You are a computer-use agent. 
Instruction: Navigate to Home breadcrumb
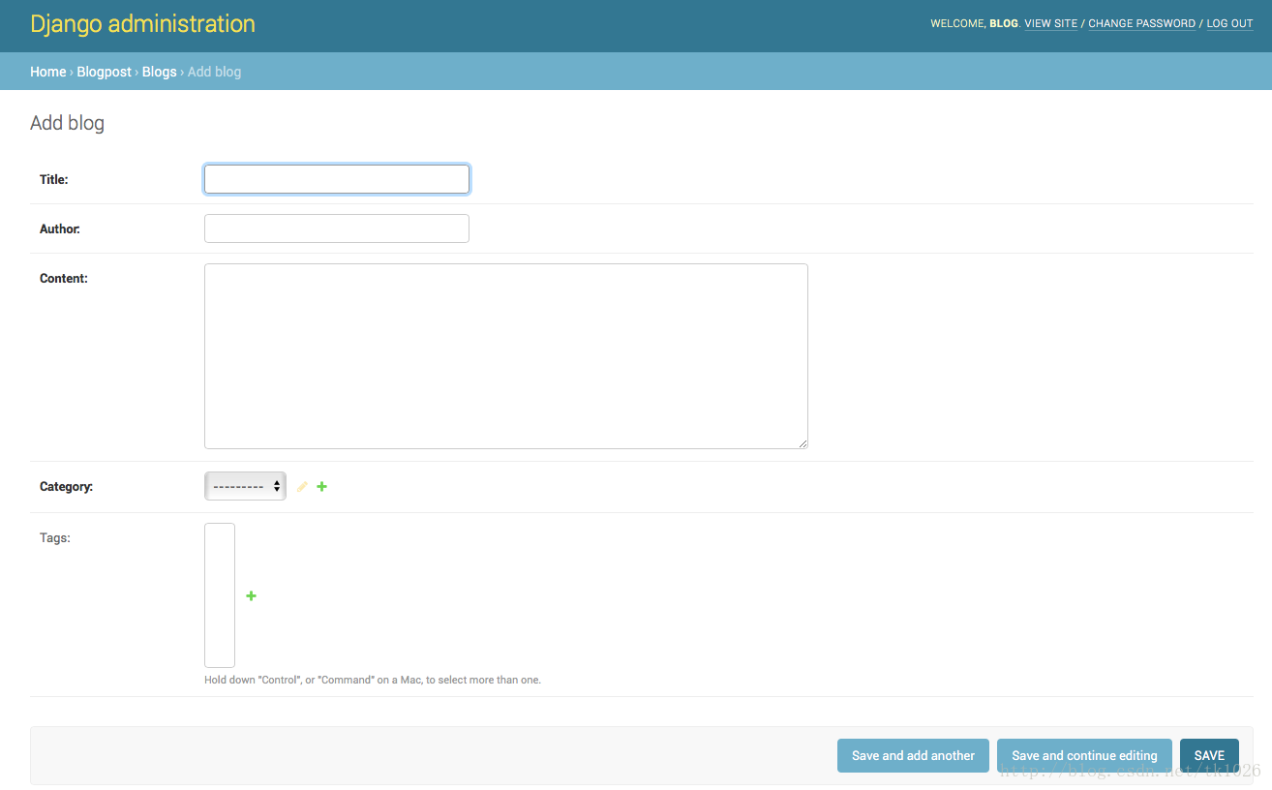(48, 72)
